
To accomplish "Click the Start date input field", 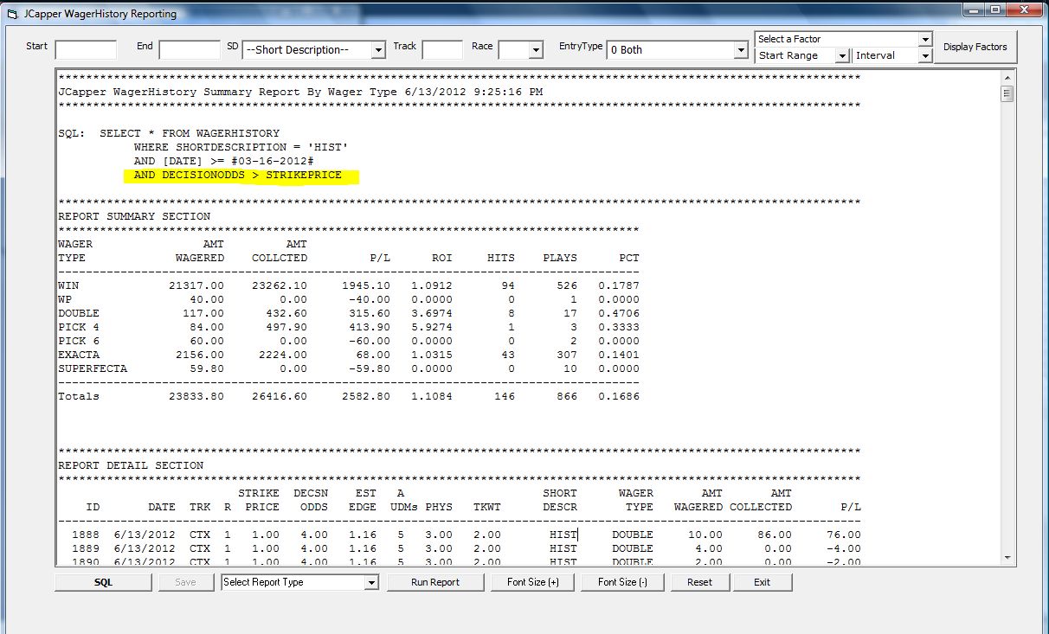I will pos(85,50).
